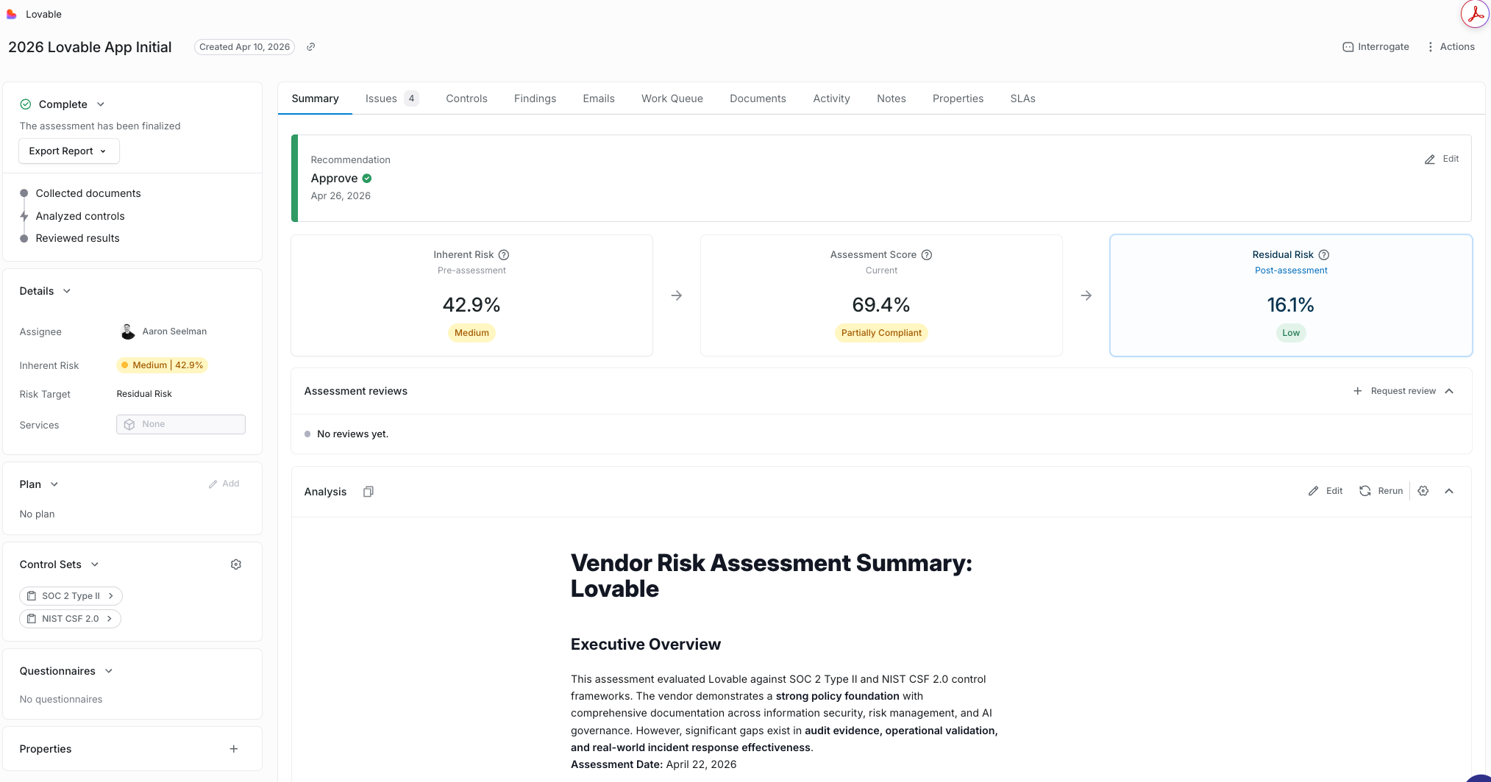Click Aaron Seelman's avatar
This screenshot has width=1491, height=782.
pos(128,331)
